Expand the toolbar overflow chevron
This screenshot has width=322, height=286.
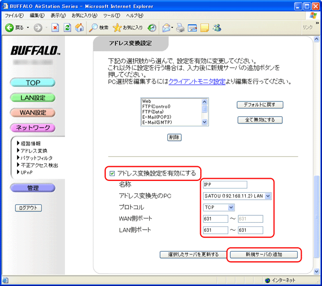(x=317, y=23)
